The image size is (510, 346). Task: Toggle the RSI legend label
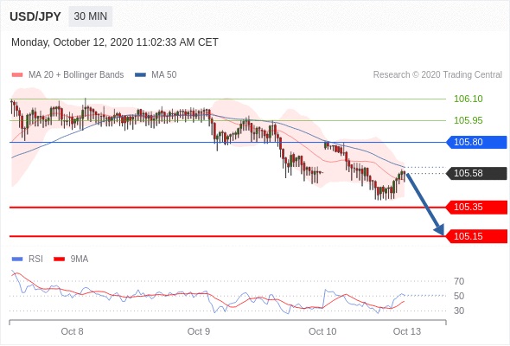[35, 259]
